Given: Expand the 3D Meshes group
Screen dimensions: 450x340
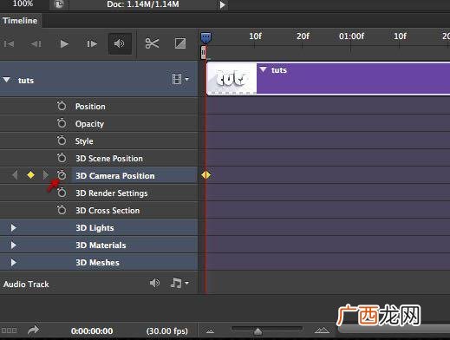Looking at the screenshot, I should click(13, 263).
